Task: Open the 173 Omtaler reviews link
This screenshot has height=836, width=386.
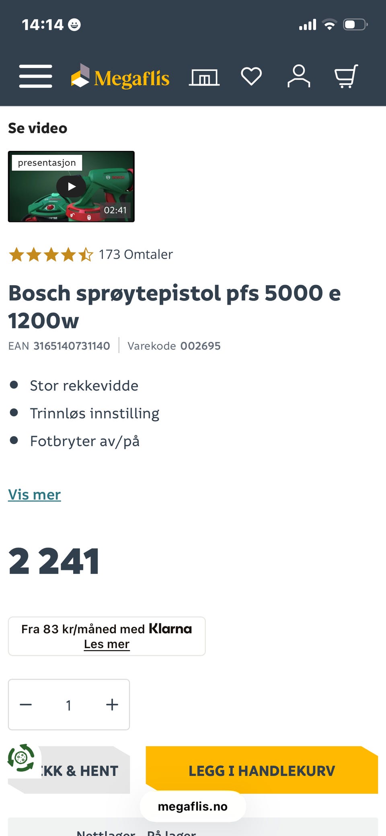Action: click(x=136, y=254)
